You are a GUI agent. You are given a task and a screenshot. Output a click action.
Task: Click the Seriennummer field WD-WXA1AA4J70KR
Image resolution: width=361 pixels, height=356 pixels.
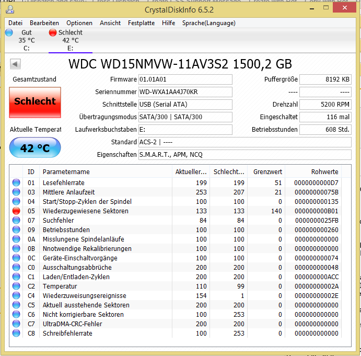coord(185,92)
